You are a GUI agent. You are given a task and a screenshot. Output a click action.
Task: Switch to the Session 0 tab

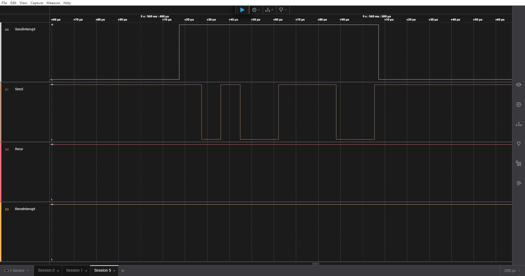46,270
